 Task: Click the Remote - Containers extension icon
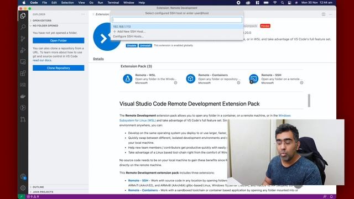tap(190, 78)
